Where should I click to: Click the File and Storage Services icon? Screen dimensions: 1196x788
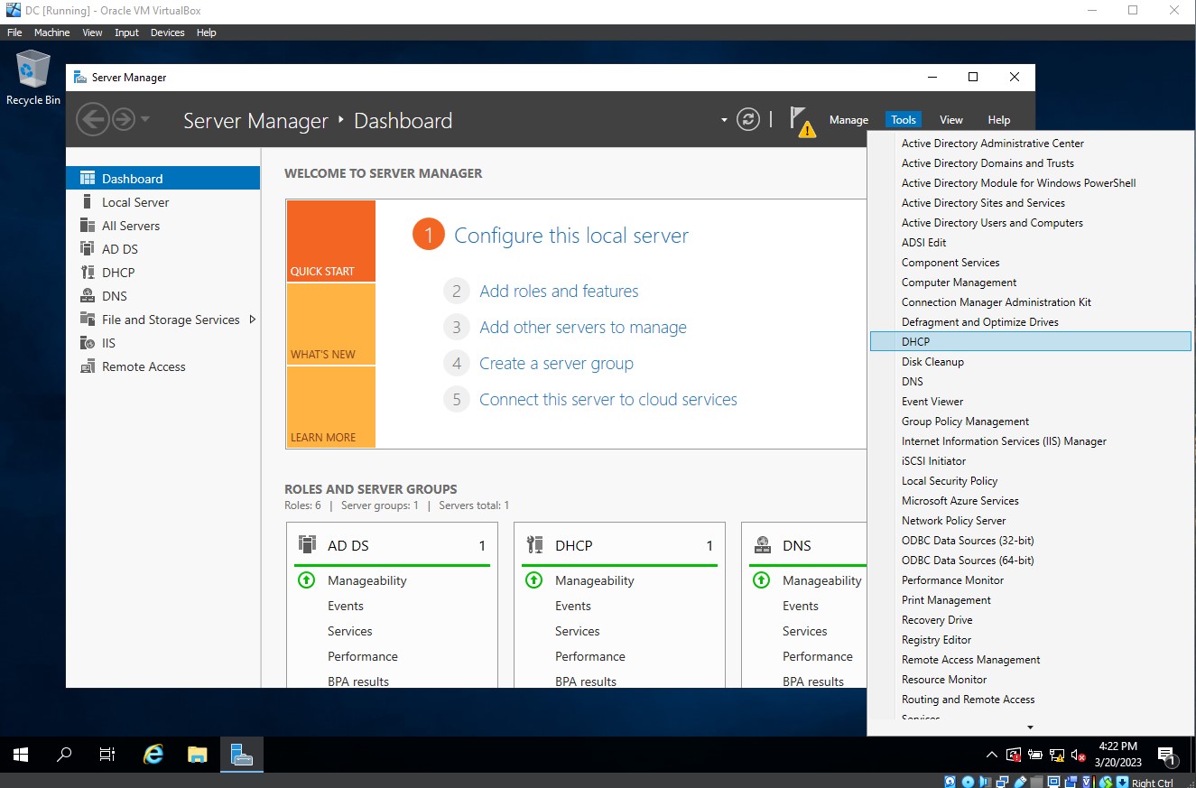(88, 320)
